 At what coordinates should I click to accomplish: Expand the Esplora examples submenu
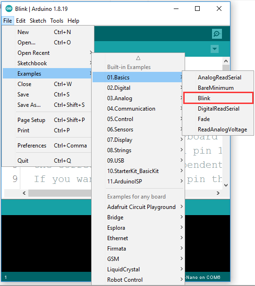pos(138,228)
